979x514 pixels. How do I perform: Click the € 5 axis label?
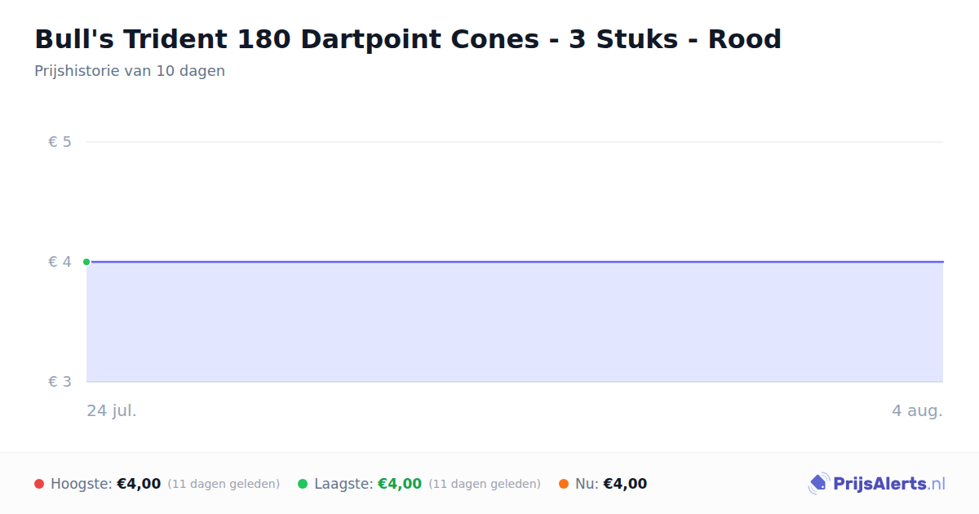tap(60, 142)
